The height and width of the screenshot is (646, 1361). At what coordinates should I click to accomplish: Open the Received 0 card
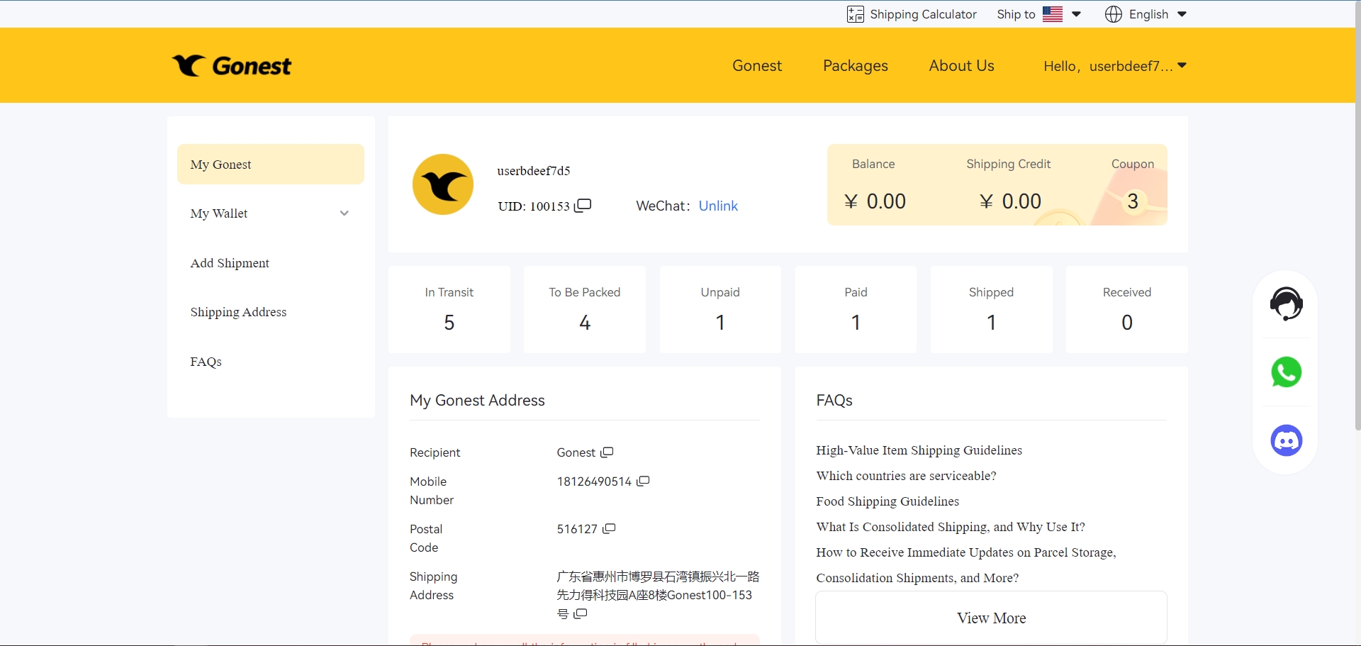click(1127, 309)
